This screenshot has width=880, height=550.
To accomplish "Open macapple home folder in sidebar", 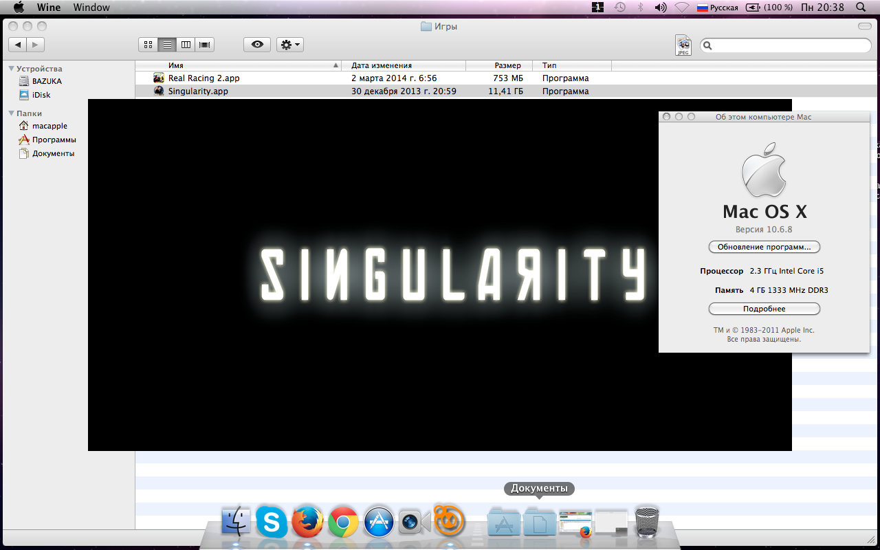I will pos(49,126).
